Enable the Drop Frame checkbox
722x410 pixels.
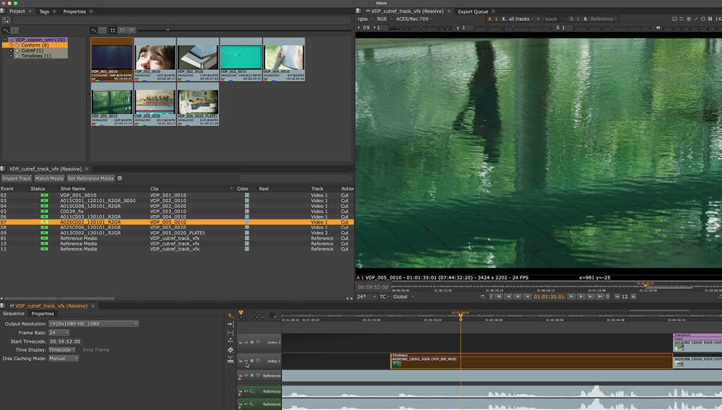coord(78,349)
